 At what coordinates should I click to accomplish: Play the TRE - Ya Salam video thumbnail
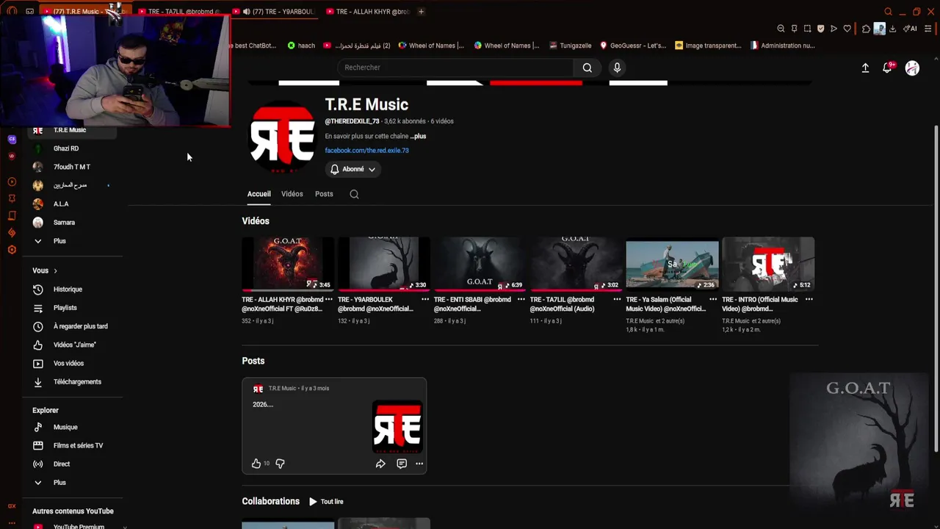(672, 264)
